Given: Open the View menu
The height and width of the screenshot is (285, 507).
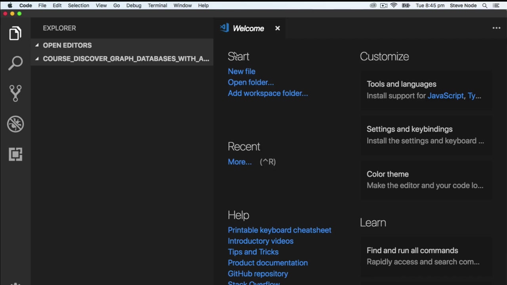Looking at the screenshot, I should (x=101, y=6).
